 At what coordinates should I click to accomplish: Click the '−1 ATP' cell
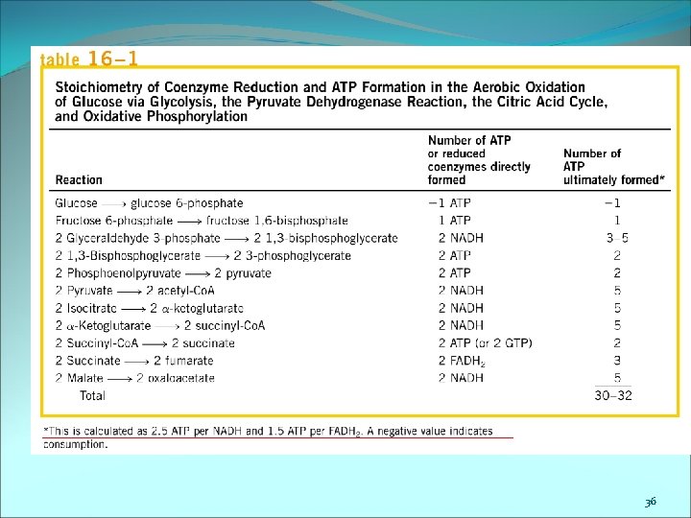[x=449, y=203]
